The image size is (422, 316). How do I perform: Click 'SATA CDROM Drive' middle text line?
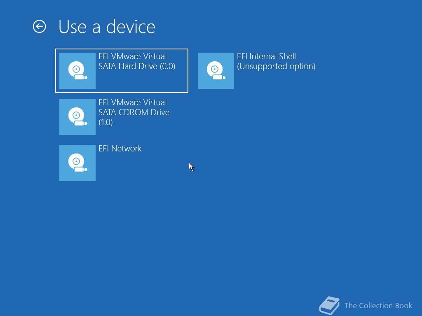point(134,112)
